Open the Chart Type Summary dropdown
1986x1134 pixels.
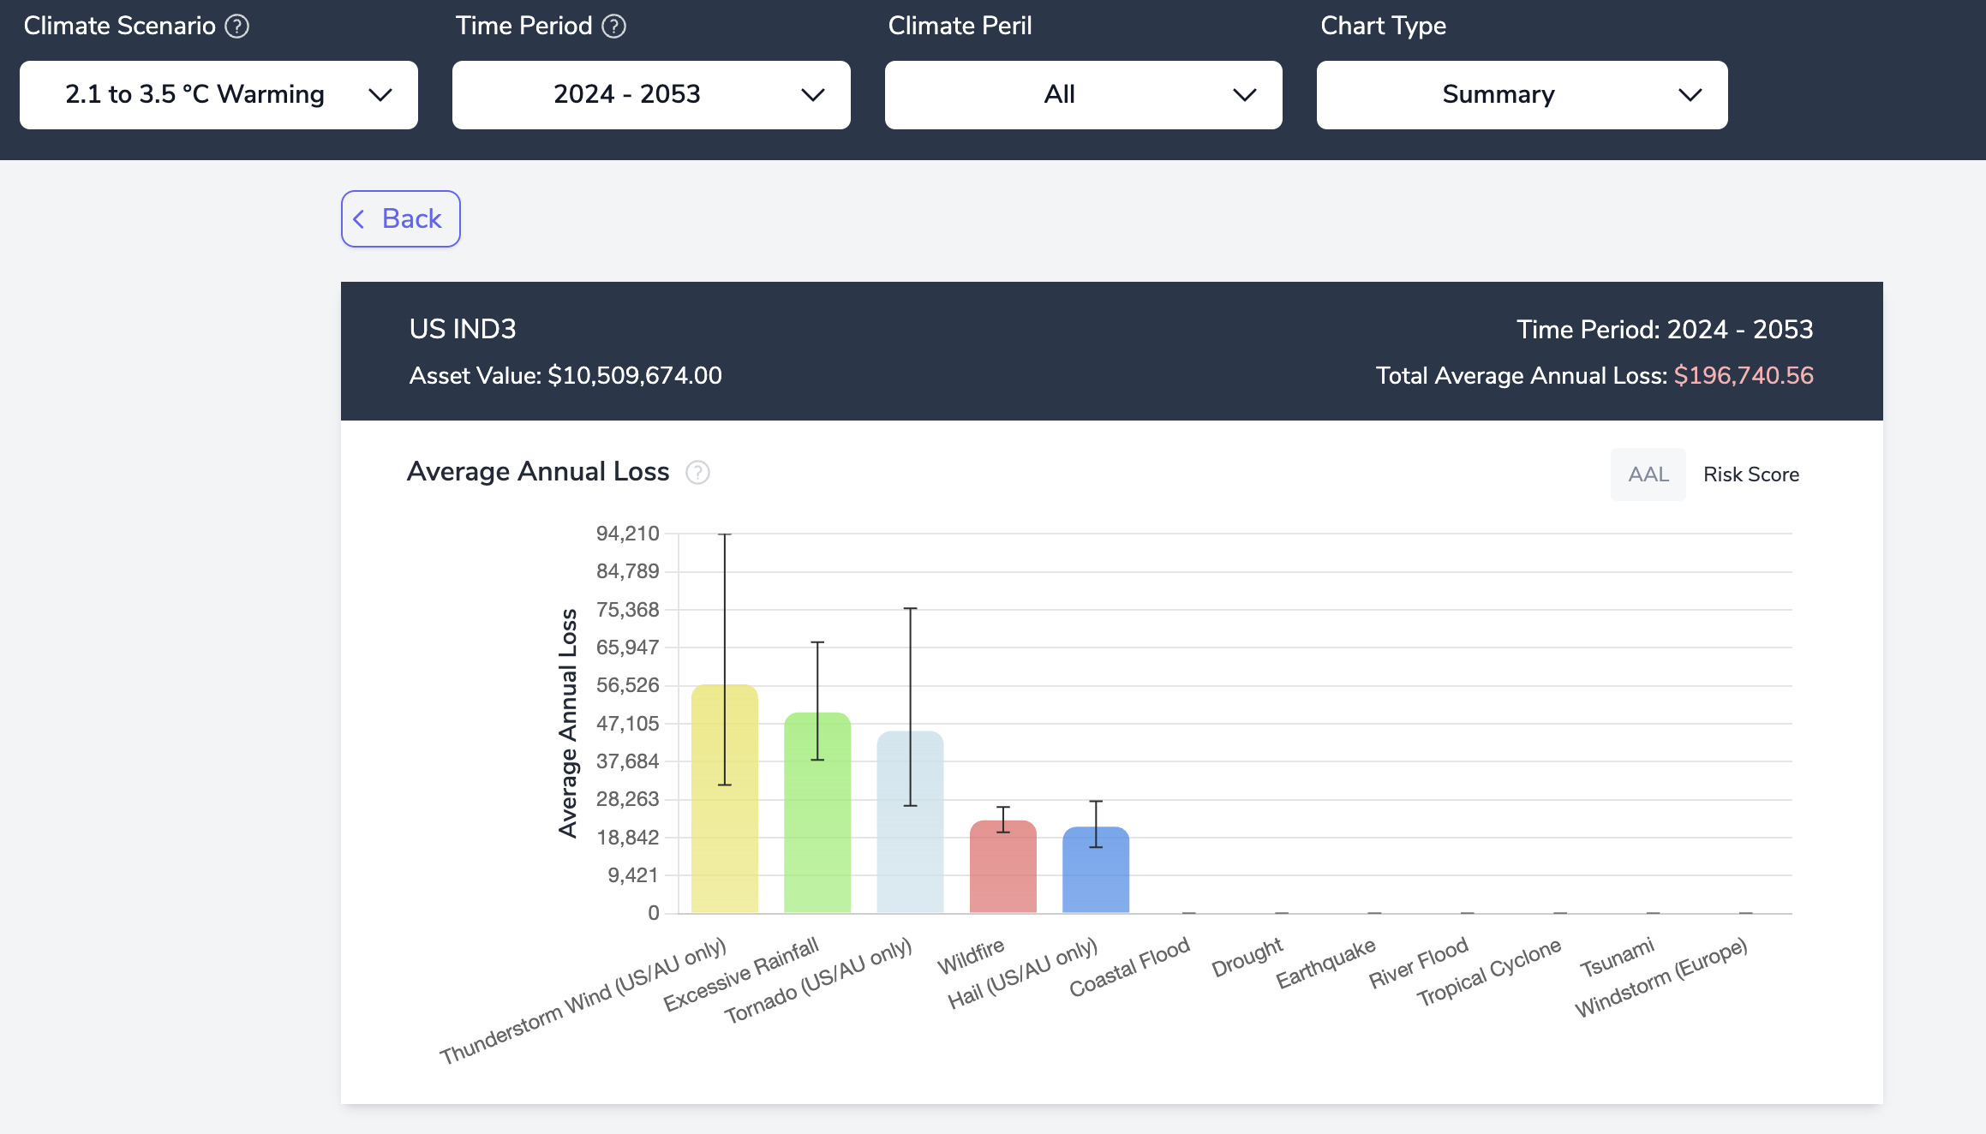coord(1522,95)
